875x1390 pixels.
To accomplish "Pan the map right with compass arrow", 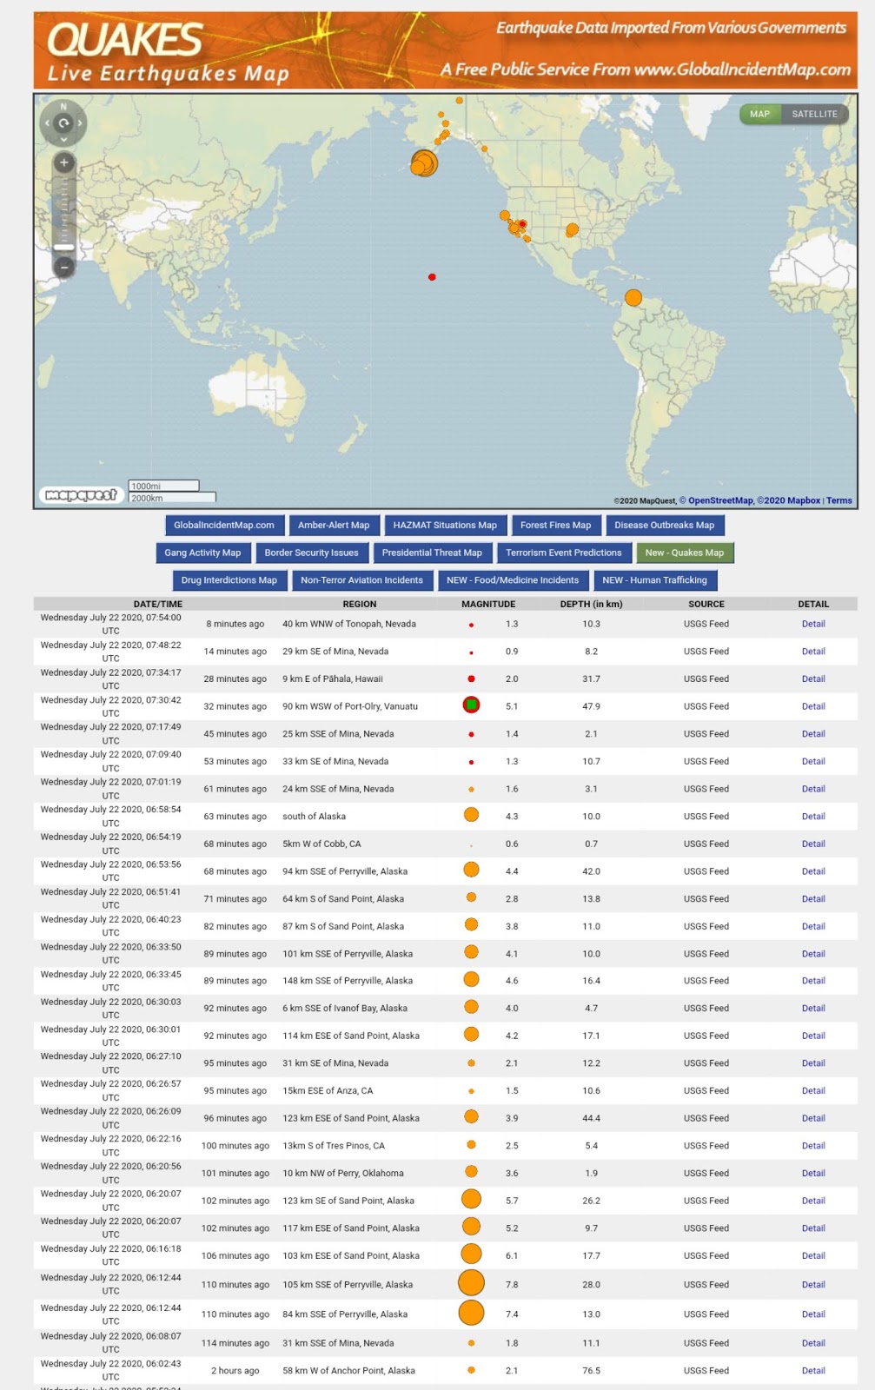I will tap(80, 123).
